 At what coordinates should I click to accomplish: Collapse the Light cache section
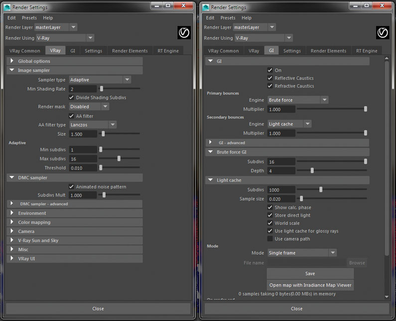[x=287, y=180]
